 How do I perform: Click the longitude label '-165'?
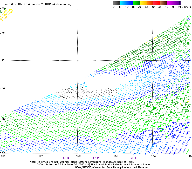(3, 156)
